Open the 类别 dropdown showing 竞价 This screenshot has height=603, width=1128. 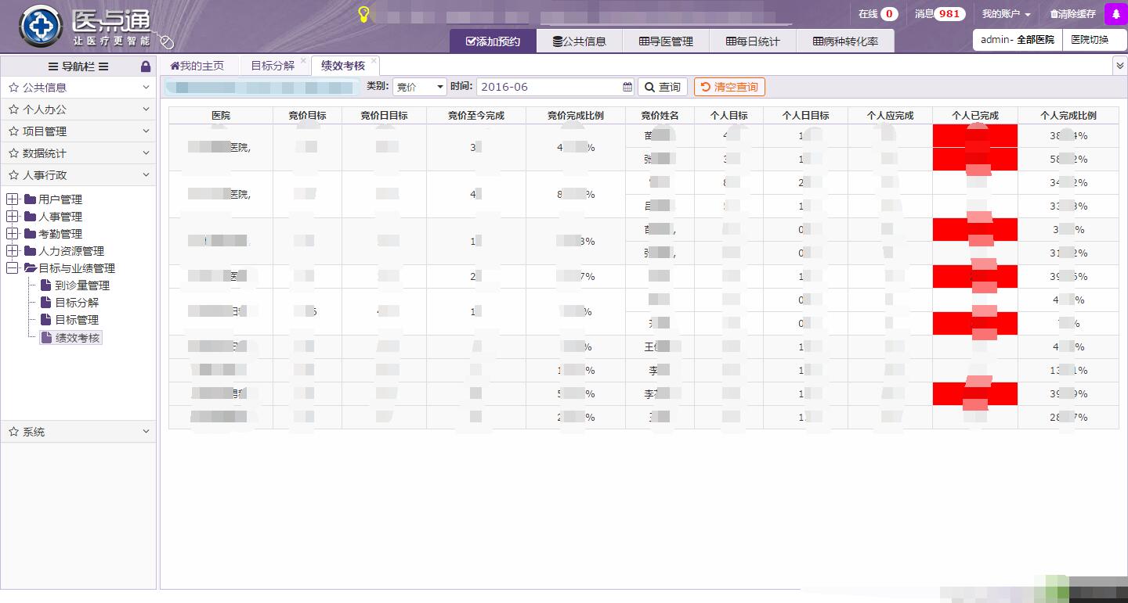click(x=419, y=87)
